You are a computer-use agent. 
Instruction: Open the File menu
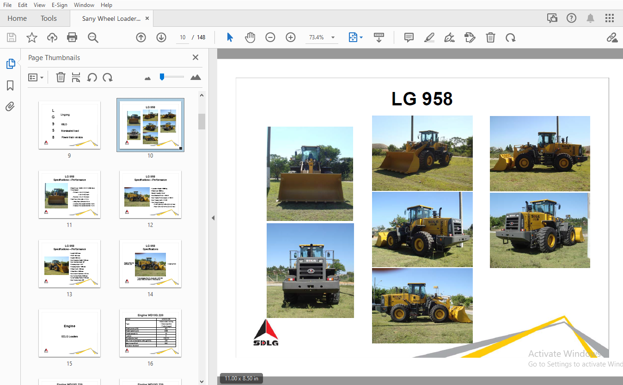7,5
